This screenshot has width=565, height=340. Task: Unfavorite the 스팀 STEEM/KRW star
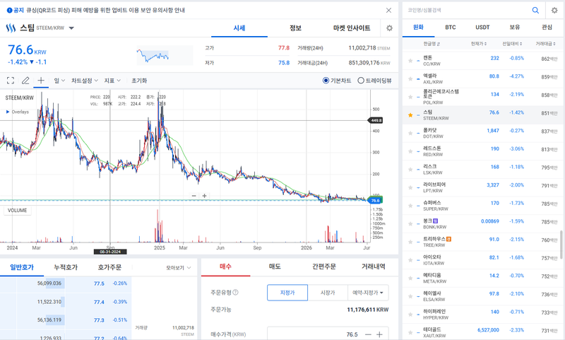pyautogui.click(x=410, y=115)
